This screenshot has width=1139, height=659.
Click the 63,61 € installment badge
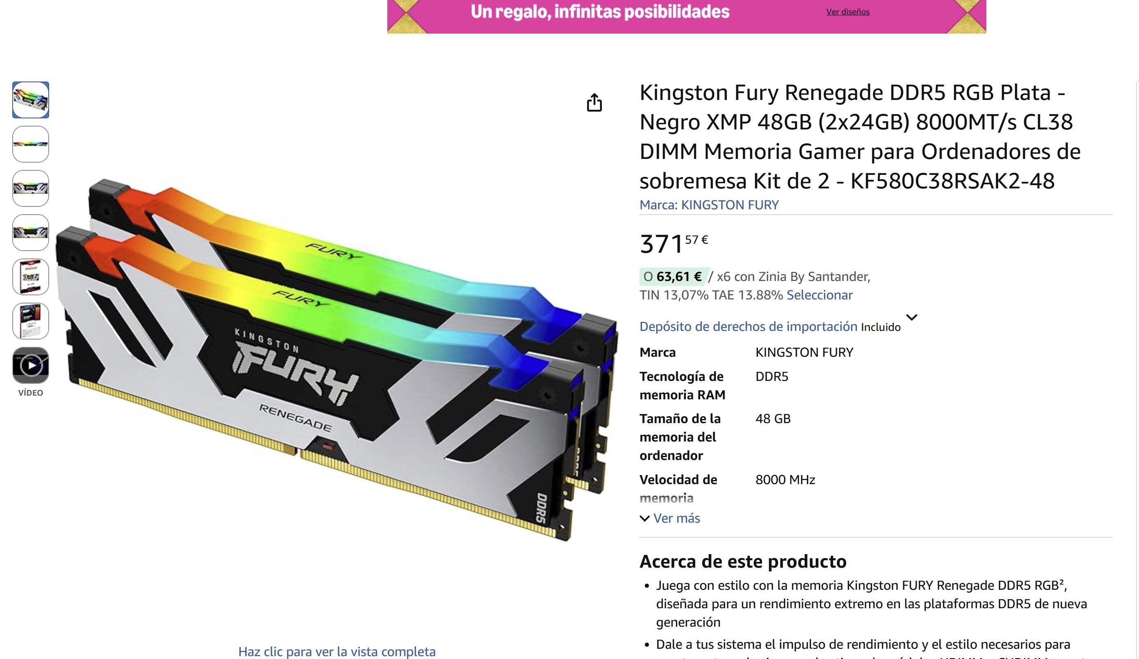[674, 276]
